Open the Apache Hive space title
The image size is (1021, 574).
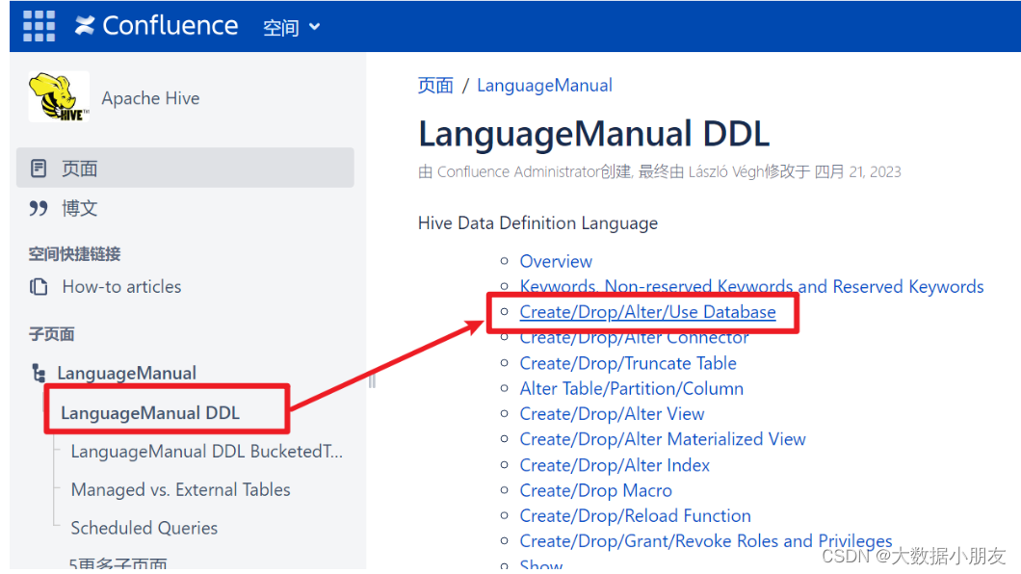150,98
